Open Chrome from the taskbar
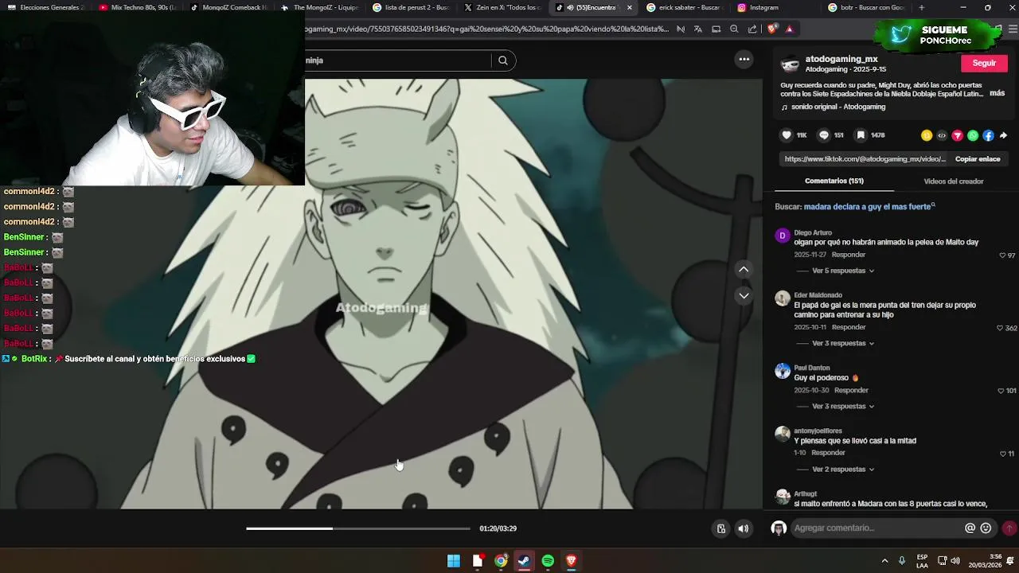Screen dimensions: 1019x573 [501, 561]
